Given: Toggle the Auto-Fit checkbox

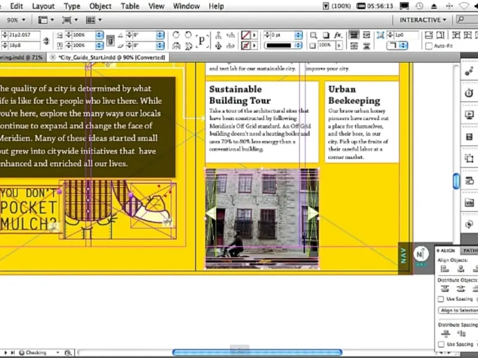Looking at the screenshot, I should click(429, 45).
